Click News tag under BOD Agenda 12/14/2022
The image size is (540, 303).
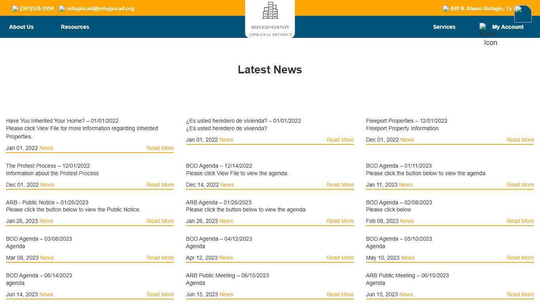[227, 185]
